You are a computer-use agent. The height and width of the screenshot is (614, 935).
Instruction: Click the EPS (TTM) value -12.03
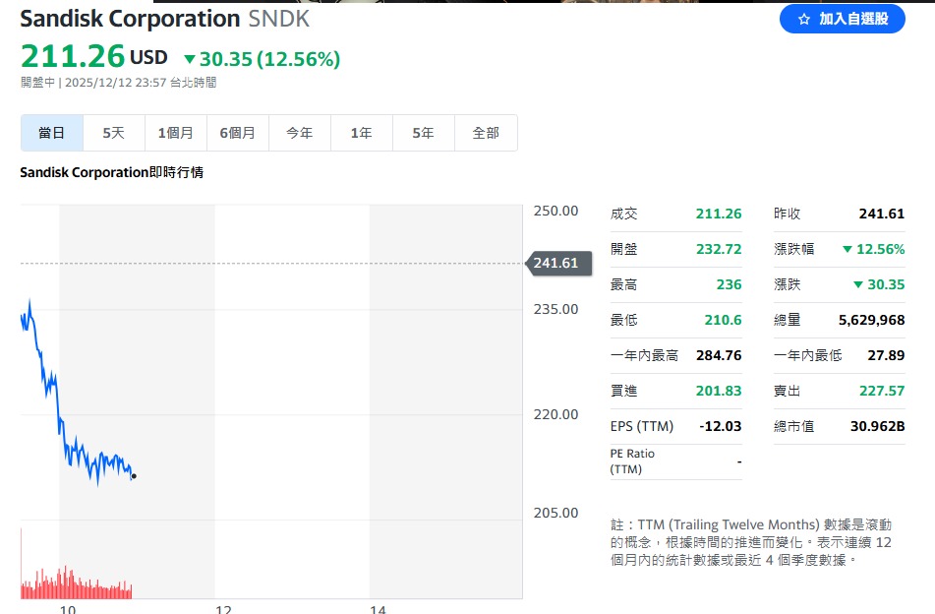tap(721, 426)
